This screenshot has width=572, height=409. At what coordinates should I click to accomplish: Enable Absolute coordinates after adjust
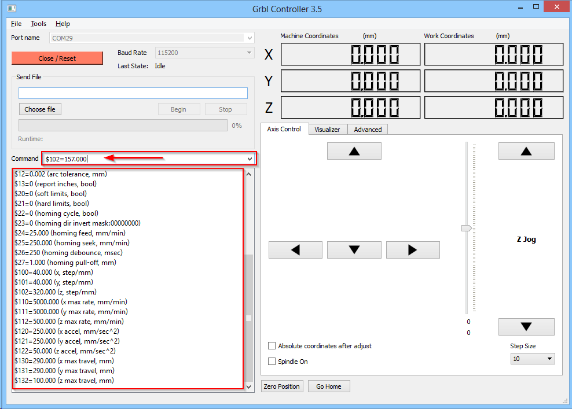coord(272,345)
